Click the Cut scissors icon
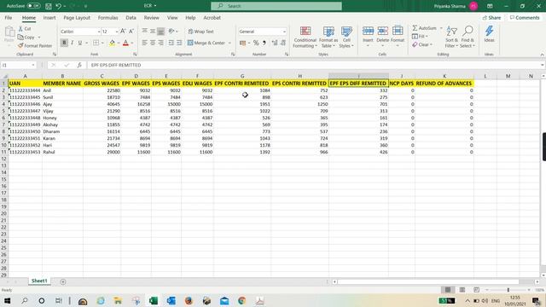Image resolution: width=546 pixels, height=307 pixels. (20, 28)
